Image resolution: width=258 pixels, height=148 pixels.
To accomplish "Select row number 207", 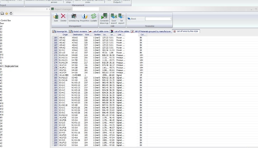I will tap(55, 145).
